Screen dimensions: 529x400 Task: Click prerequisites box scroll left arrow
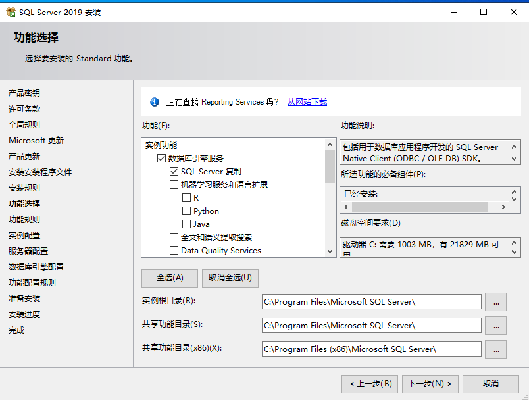pos(346,207)
